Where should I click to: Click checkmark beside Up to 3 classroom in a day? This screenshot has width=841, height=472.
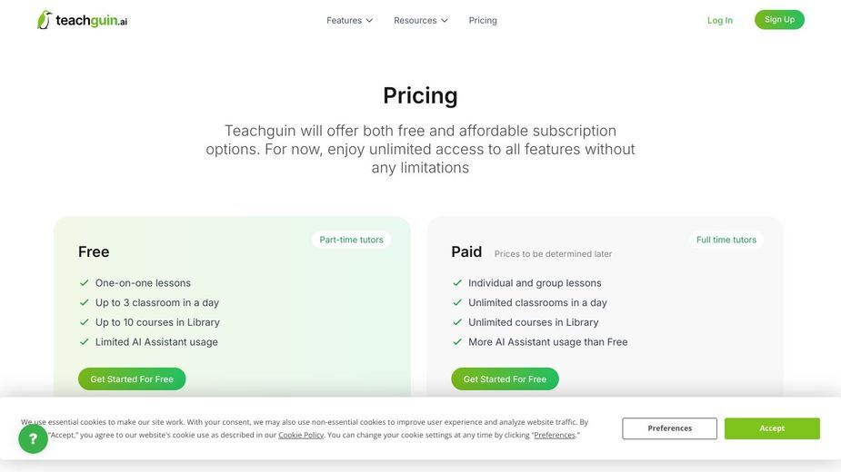coord(85,302)
